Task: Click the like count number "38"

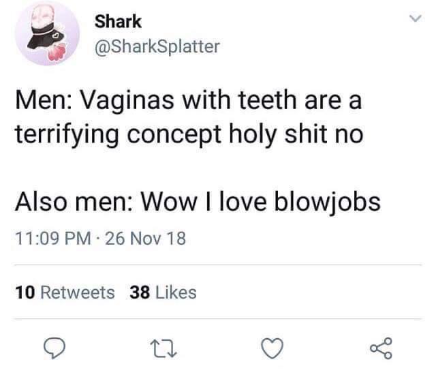Action: 139,292
